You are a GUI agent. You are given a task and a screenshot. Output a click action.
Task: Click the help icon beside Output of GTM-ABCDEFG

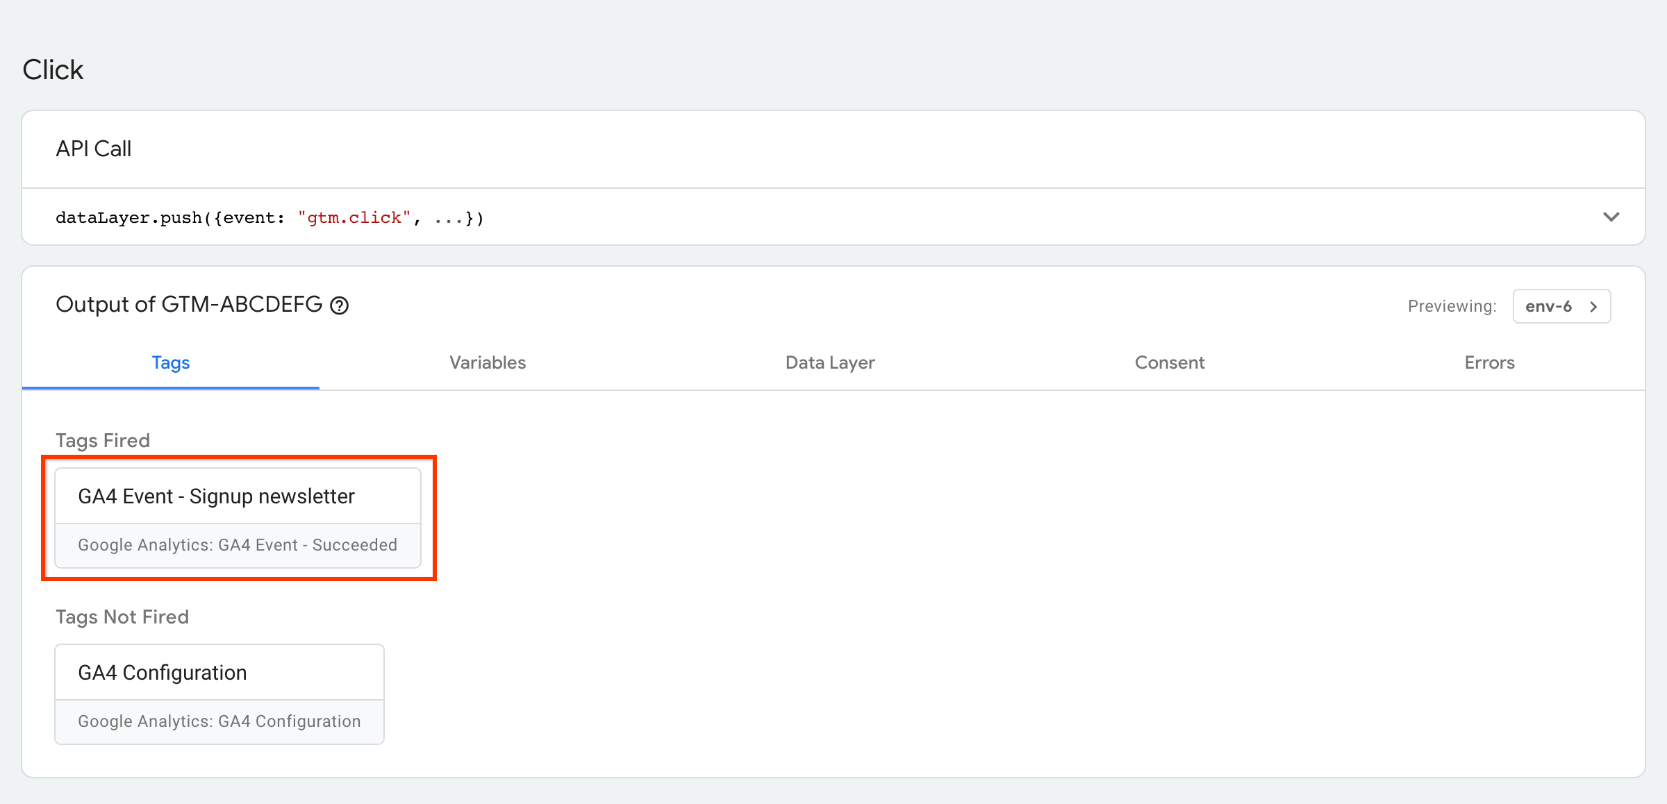coord(339,305)
